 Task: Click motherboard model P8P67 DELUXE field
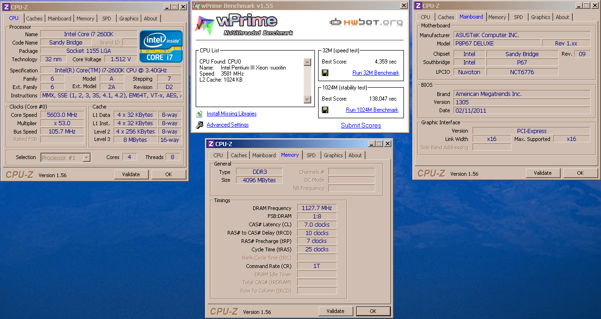[497, 43]
